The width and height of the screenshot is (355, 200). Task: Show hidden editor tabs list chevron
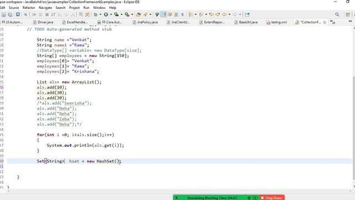tap(332, 22)
